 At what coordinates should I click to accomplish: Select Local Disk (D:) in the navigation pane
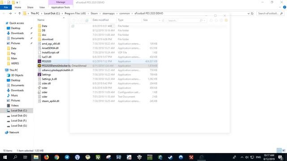pyautogui.click(x=19, y=115)
